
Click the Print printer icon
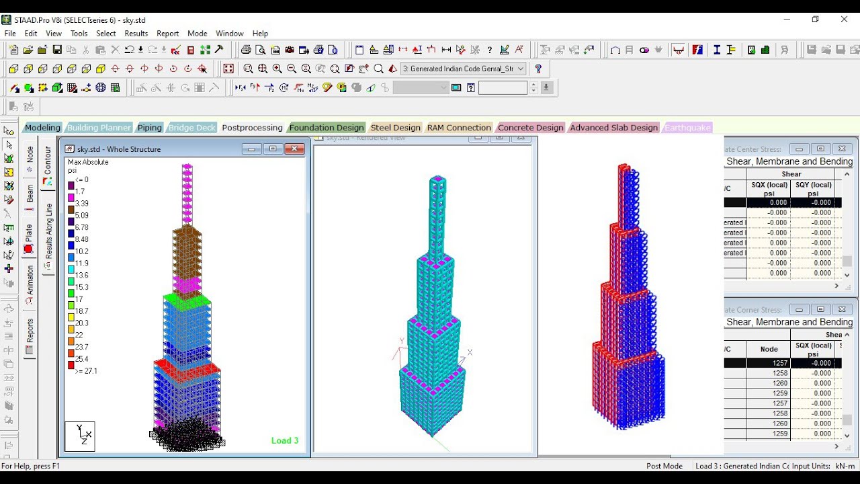pyautogui.click(x=246, y=50)
